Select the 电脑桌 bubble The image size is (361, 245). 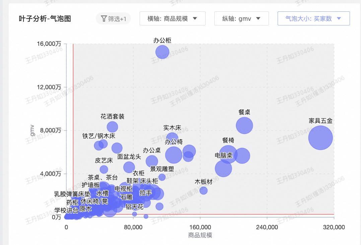click(x=223, y=168)
